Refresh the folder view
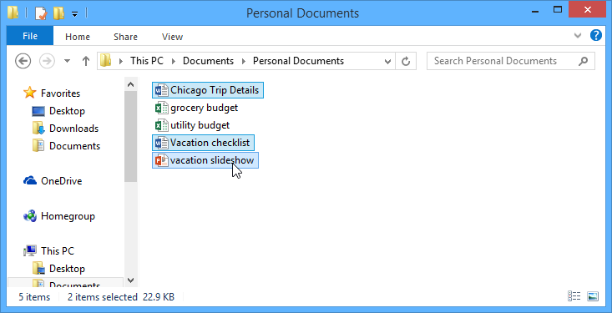The height and width of the screenshot is (313, 612). (x=406, y=61)
